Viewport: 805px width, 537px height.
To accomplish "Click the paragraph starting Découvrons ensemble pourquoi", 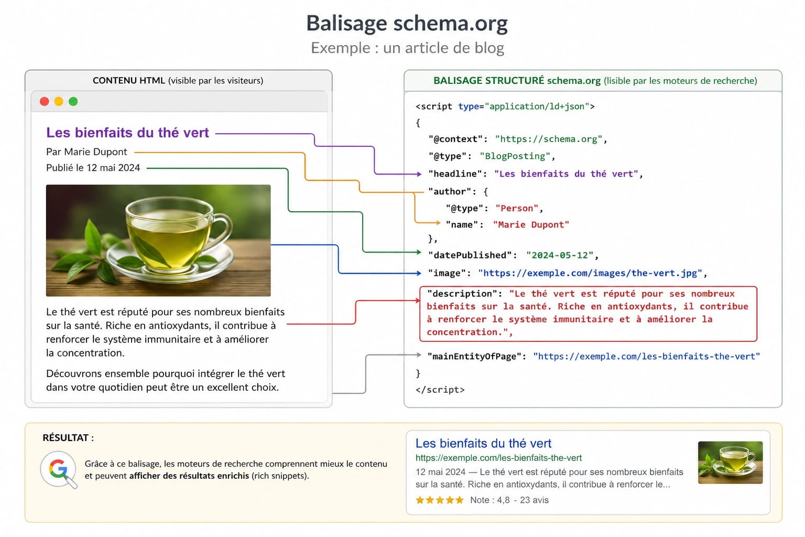I will click(x=166, y=380).
